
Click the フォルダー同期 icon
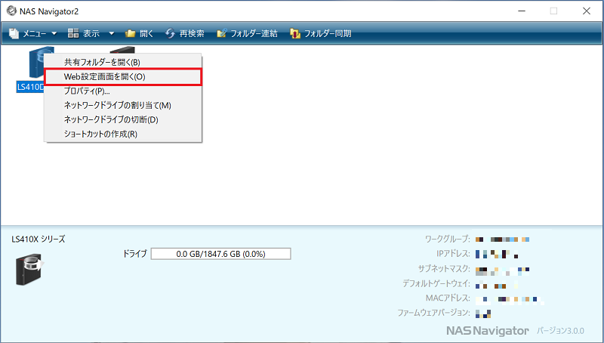click(x=294, y=33)
